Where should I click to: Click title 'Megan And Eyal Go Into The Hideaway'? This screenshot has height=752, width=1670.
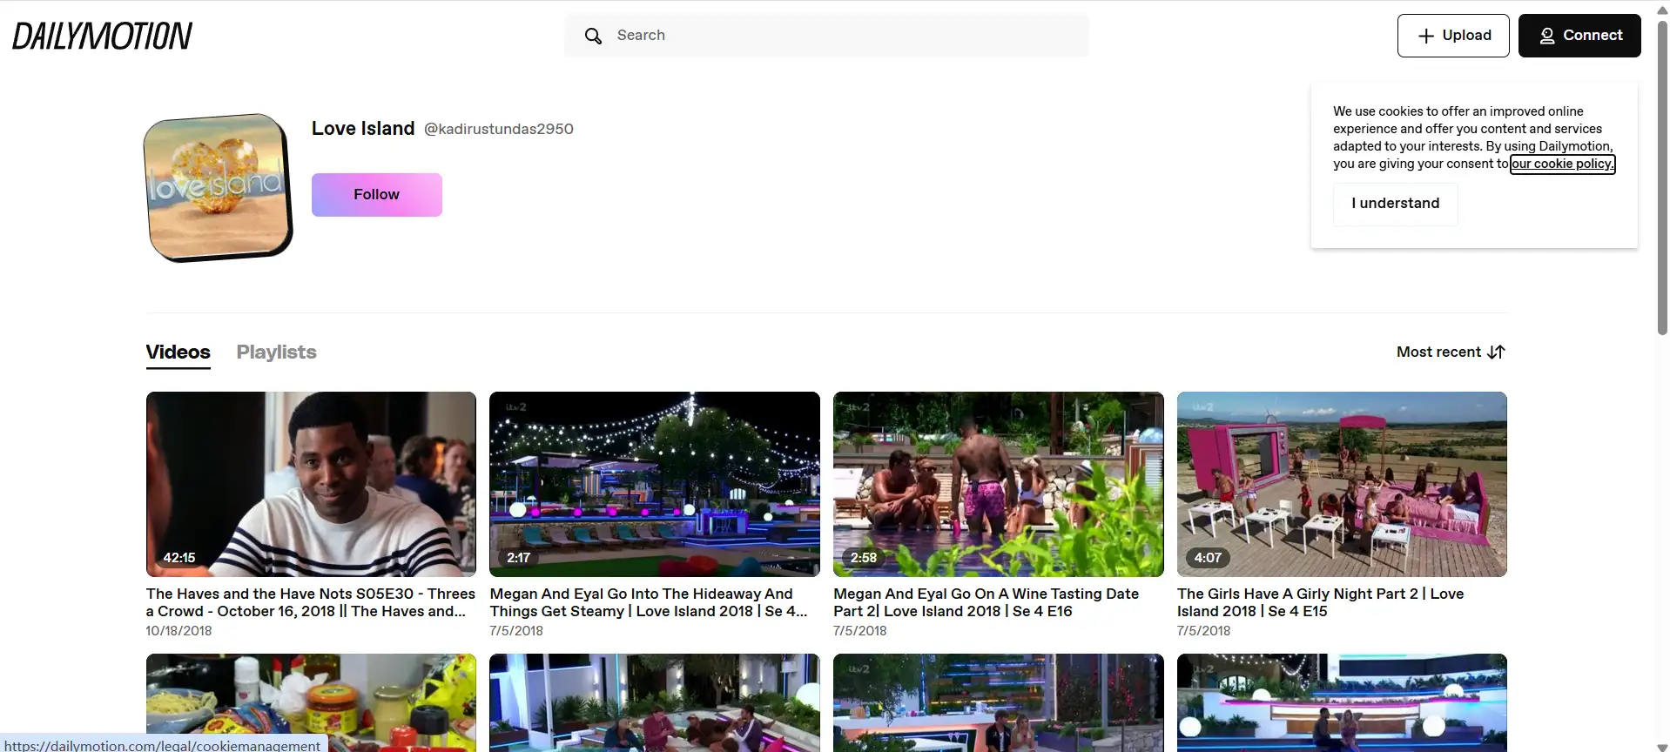pyautogui.click(x=650, y=602)
